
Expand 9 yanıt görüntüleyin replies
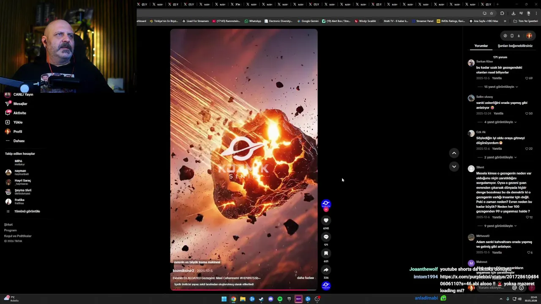click(500, 226)
